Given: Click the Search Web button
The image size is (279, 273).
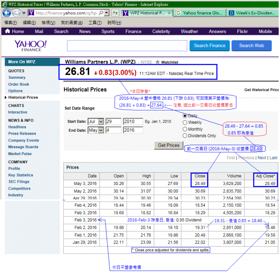Looking at the screenshot, I should pos(251,46).
